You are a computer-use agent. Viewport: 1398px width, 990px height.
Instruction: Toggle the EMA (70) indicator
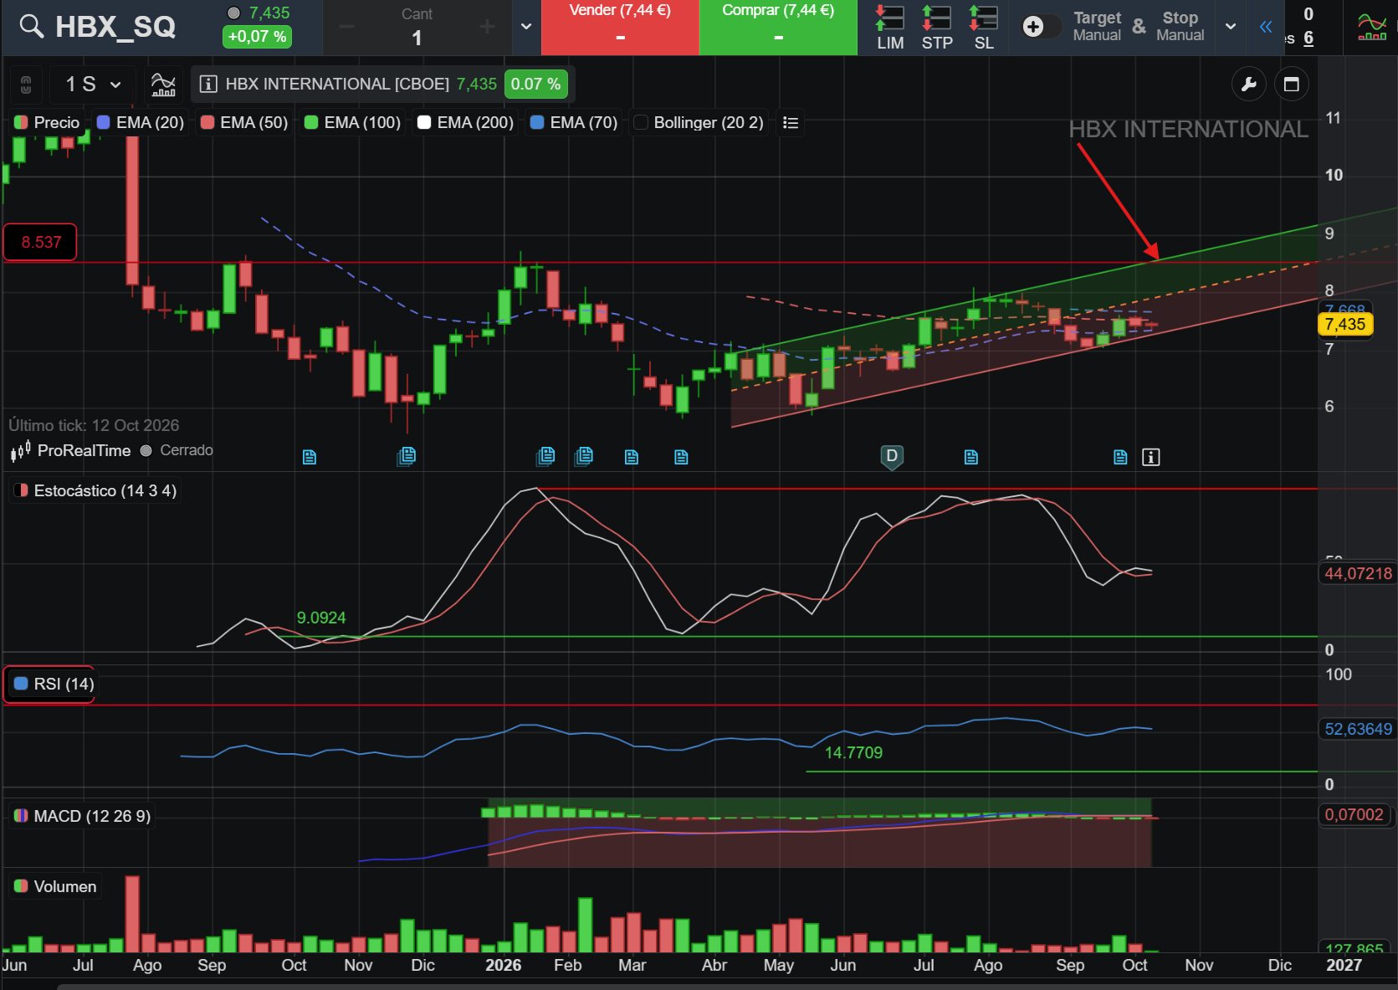574,123
